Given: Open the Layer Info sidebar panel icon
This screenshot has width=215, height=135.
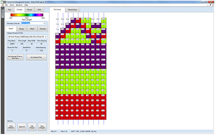Looking at the screenshot, I should point(3,12).
